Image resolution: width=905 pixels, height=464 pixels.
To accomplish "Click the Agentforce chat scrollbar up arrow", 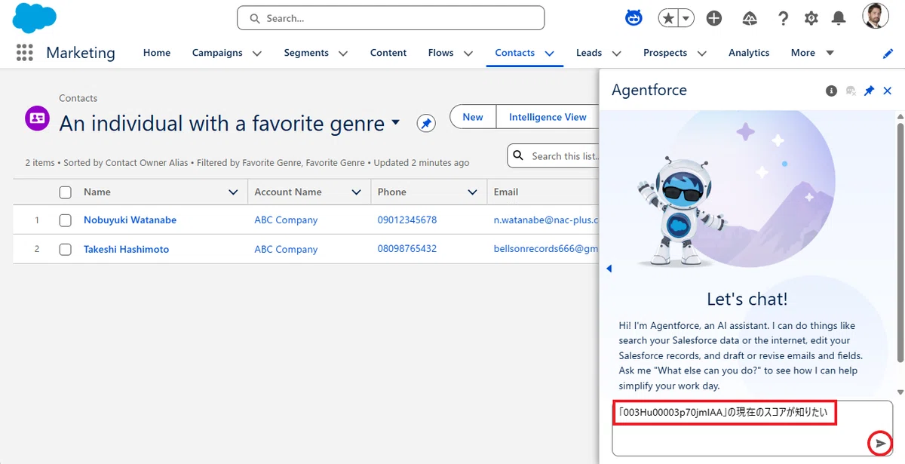I will coord(899,116).
